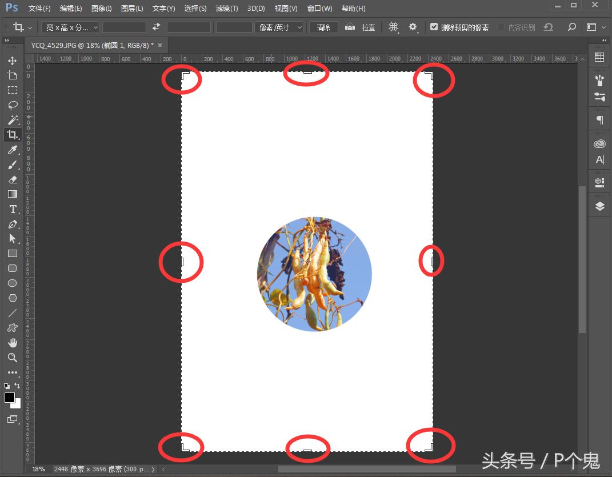Open the pixels-per-inch units dropdown

[x=279, y=27]
